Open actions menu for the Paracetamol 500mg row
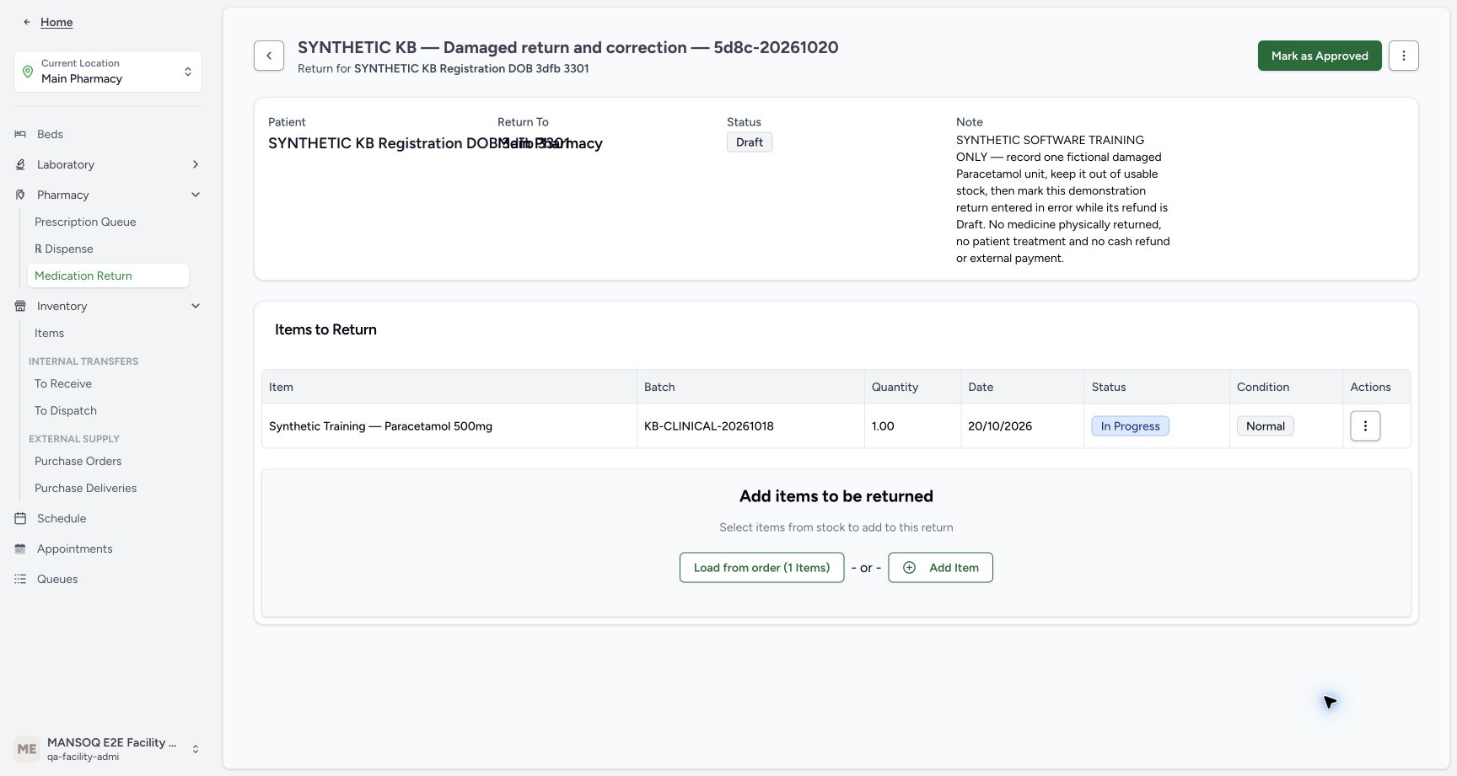 click(x=1365, y=426)
